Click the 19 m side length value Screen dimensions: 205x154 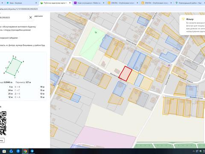coord(42,87)
